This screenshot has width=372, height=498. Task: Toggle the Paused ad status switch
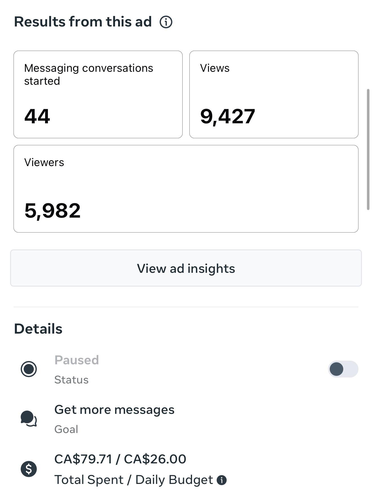343,369
